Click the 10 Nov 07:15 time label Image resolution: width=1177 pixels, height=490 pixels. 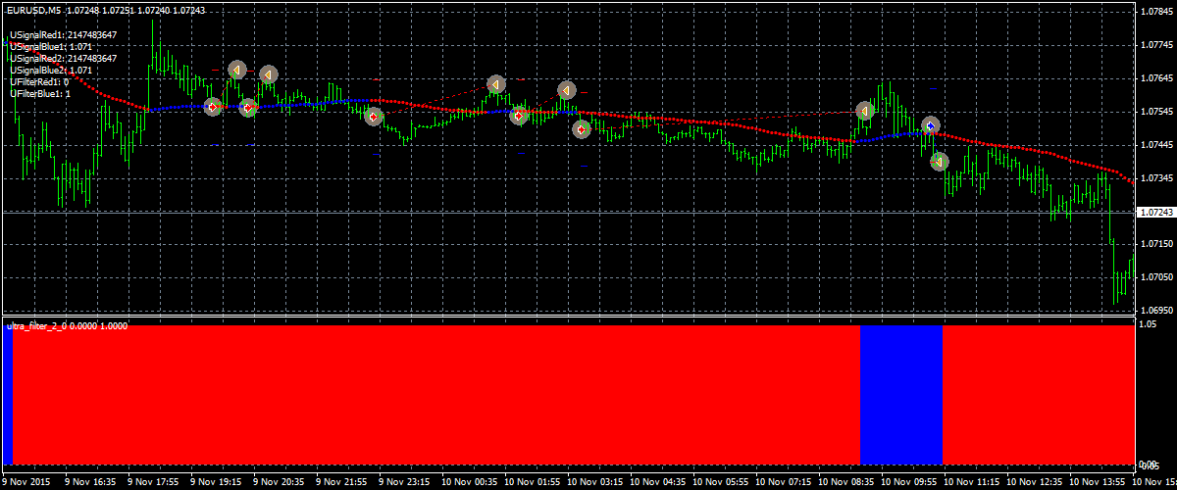(783, 482)
